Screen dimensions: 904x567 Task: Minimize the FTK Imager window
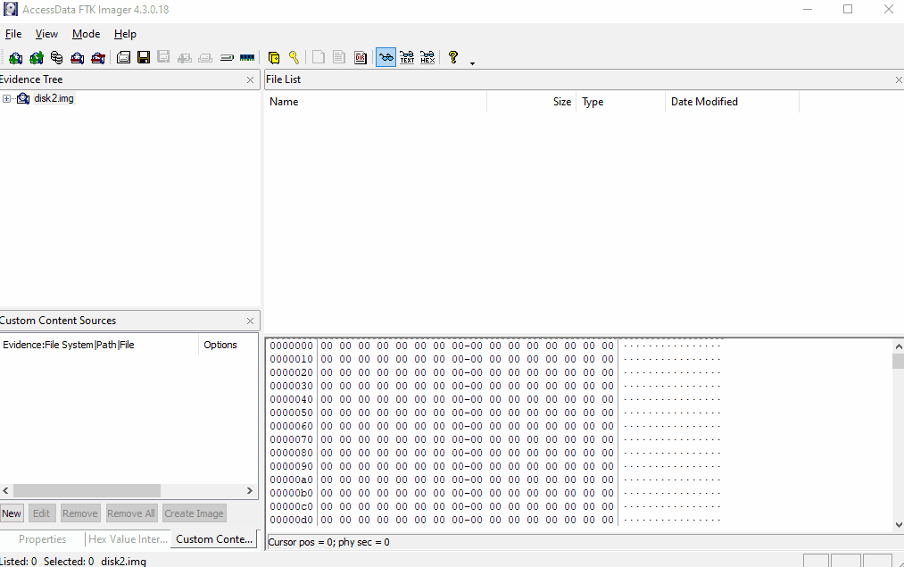(x=808, y=9)
